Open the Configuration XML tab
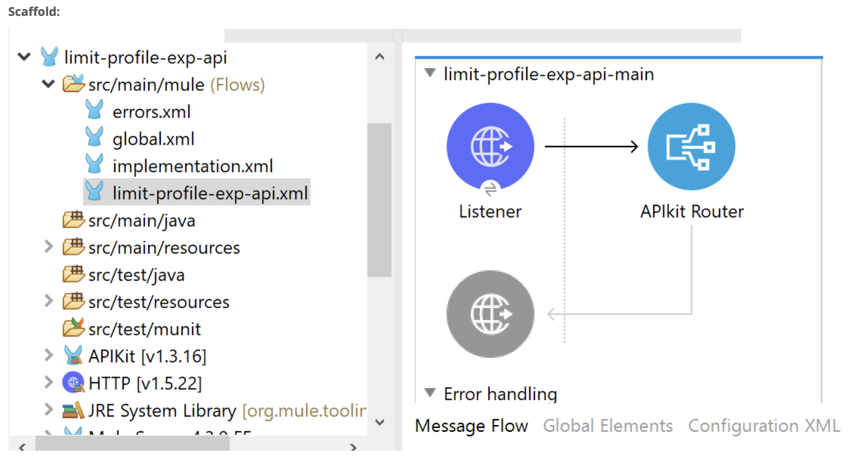 (x=764, y=426)
